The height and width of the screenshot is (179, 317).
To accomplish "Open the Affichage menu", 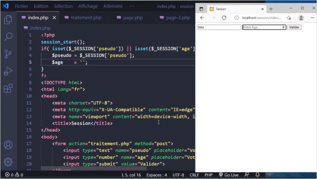I will click(x=88, y=6).
